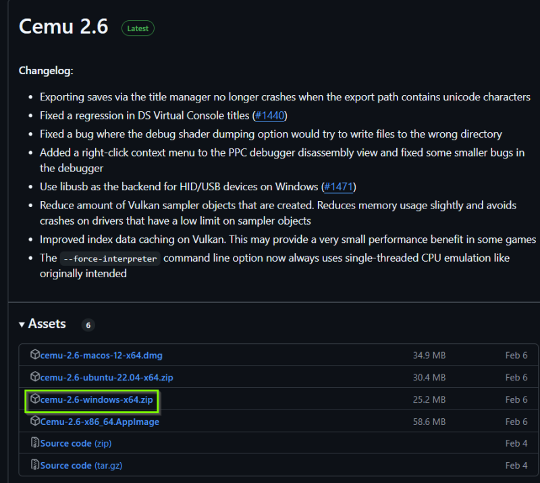Click the package icon beside cemu-2.6-windows-x64.zip
540x483 pixels.
coord(35,399)
